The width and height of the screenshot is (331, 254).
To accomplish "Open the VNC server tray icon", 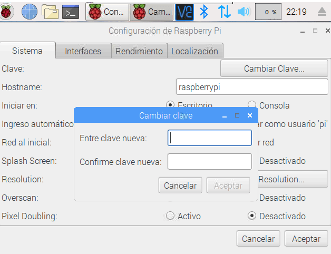I will 184,12.
